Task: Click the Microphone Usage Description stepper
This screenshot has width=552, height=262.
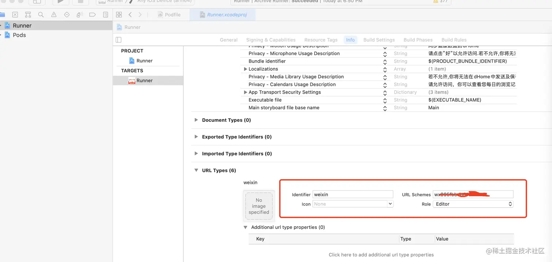Action: [x=385, y=54]
